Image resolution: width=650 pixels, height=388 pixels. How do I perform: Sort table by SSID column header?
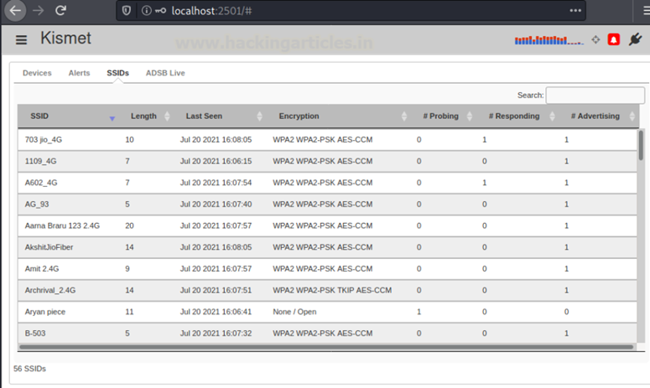pyautogui.click(x=69, y=116)
